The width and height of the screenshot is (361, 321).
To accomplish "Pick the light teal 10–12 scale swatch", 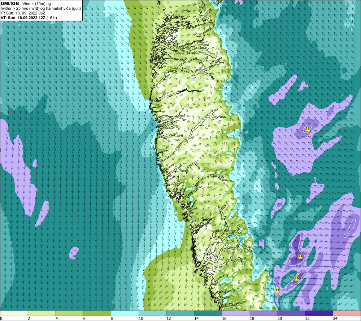I will click(153, 313).
